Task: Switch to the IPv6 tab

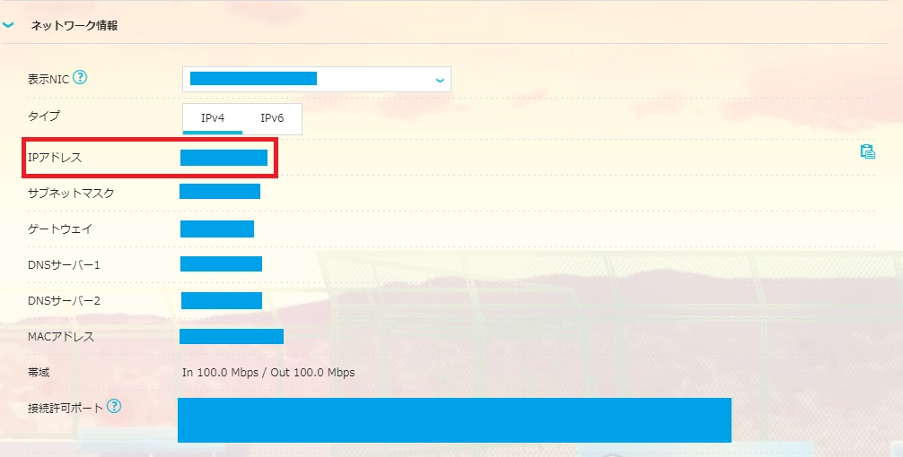Action: click(272, 118)
